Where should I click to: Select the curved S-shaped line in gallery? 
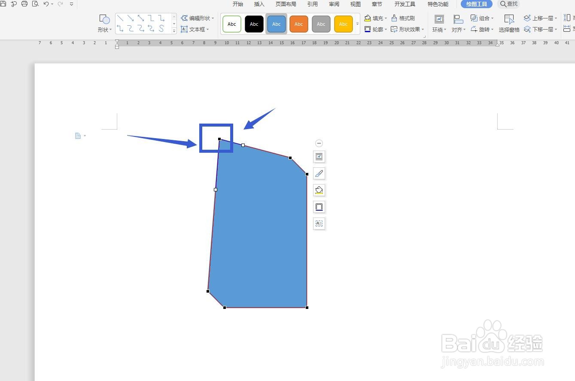point(161,28)
